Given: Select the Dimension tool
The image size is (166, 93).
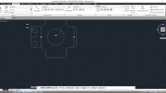Looking at the screenshot, I should pos(37,9).
